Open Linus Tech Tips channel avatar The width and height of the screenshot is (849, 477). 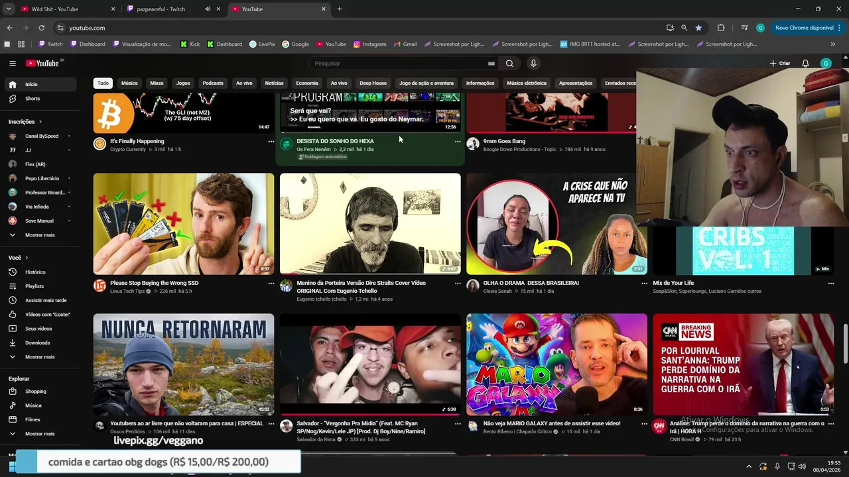coord(99,286)
